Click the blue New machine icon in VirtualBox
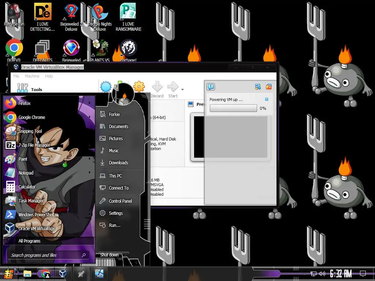375x281 pixels. 106,86
